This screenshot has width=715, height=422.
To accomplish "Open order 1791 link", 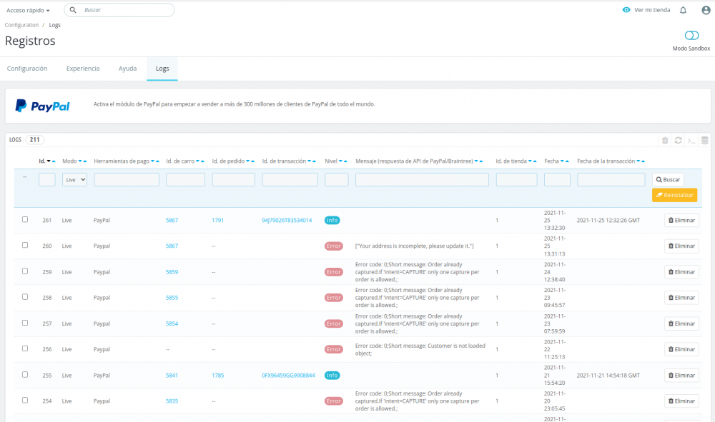I will pos(217,221).
